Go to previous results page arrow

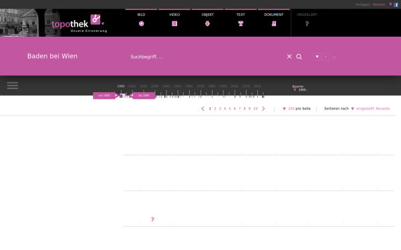coord(203,109)
